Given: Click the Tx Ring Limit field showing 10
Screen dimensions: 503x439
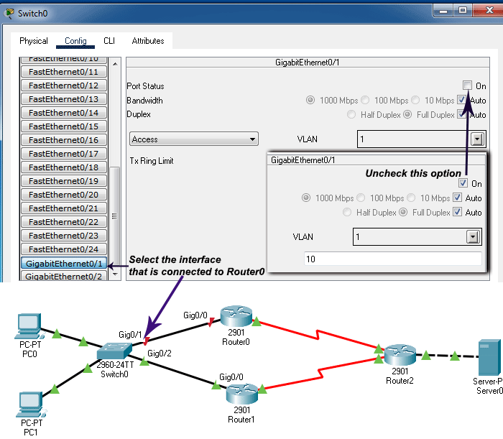Looking at the screenshot, I should point(392,259).
